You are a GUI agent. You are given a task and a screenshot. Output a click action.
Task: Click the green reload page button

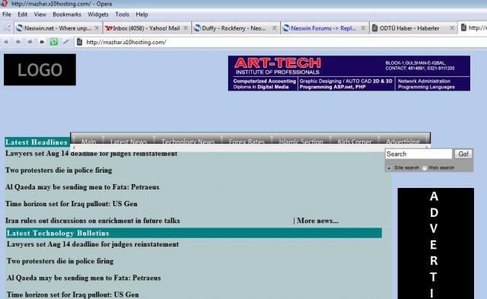[x=54, y=42]
